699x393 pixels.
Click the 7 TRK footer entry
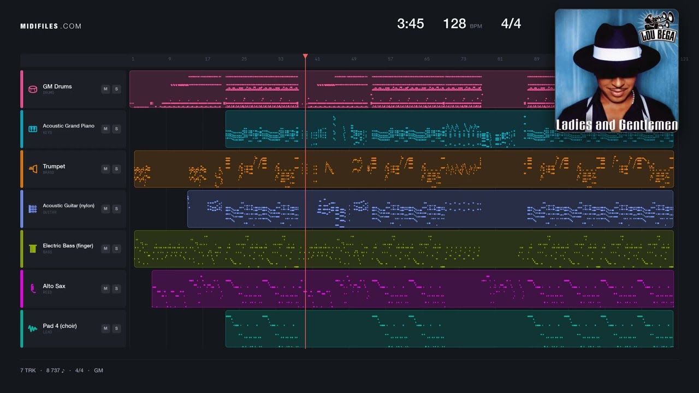point(28,371)
